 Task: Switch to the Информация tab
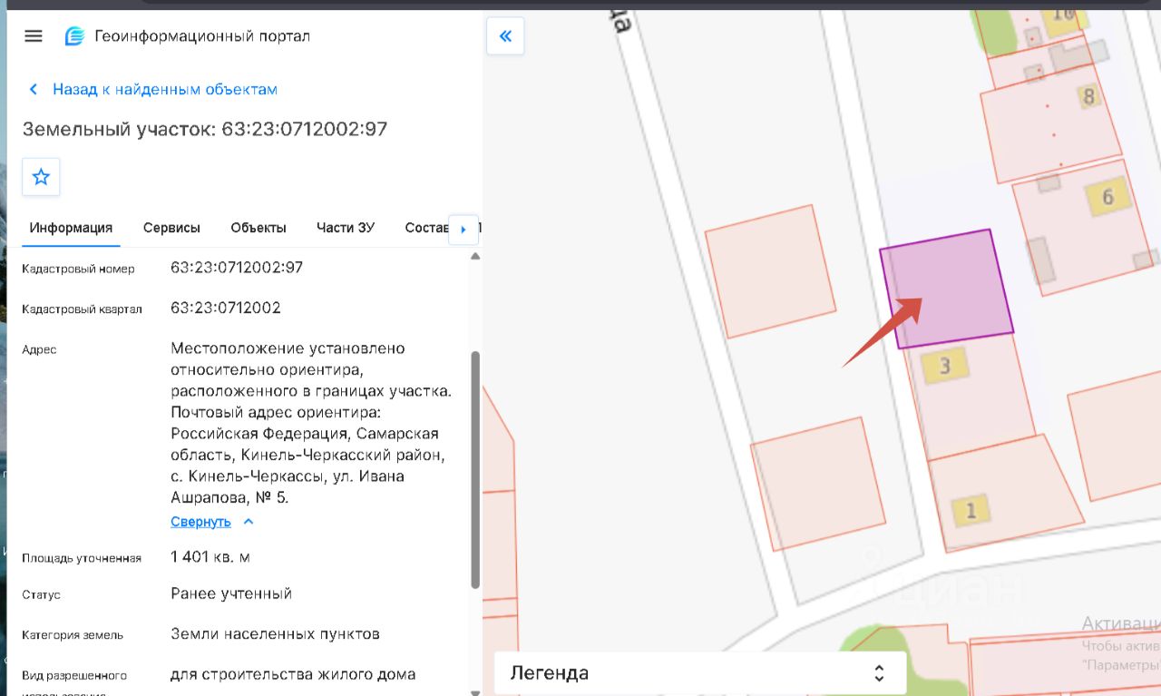(x=71, y=228)
